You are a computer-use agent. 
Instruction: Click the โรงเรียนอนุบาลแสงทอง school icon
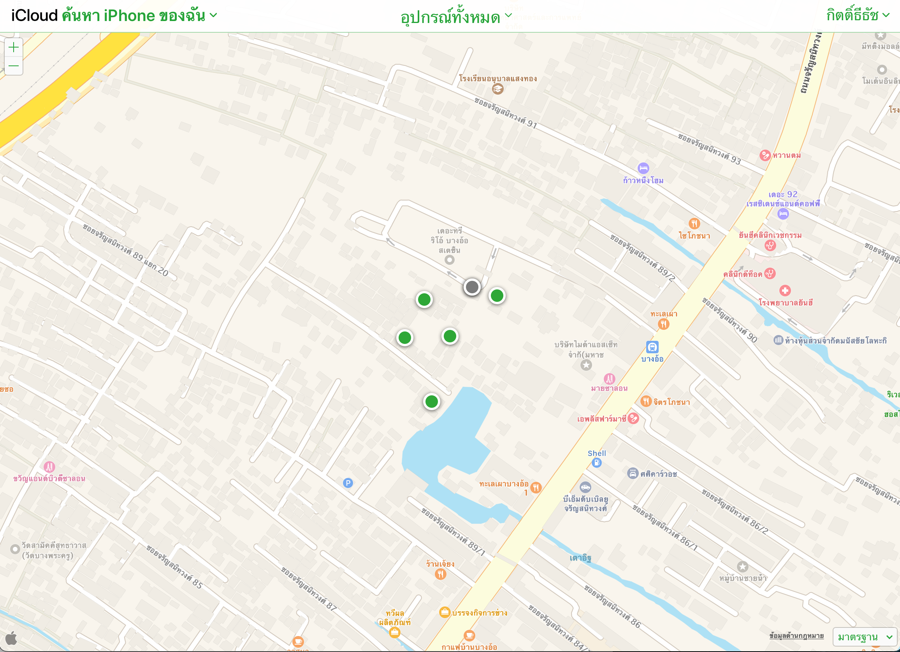pyautogui.click(x=497, y=89)
